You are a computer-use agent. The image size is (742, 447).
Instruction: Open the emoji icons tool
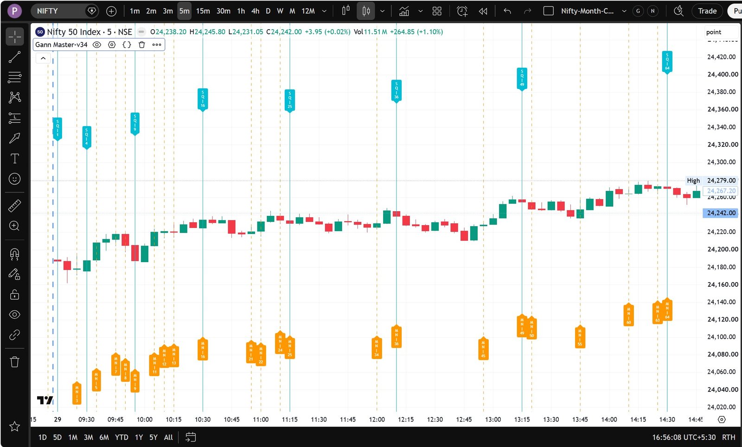pos(15,179)
